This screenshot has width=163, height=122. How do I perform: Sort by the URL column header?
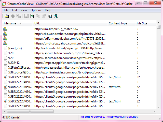coord(70,23)
